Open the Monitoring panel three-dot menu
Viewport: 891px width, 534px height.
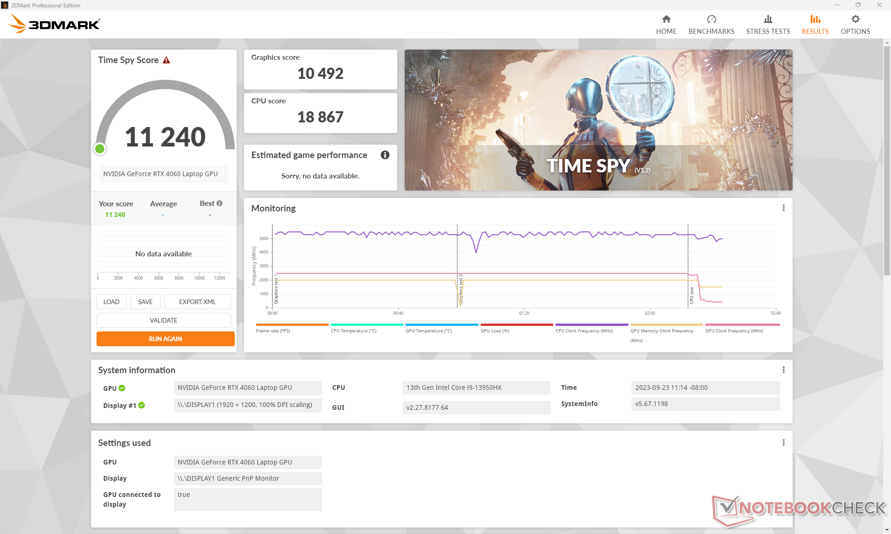pyautogui.click(x=783, y=208)
